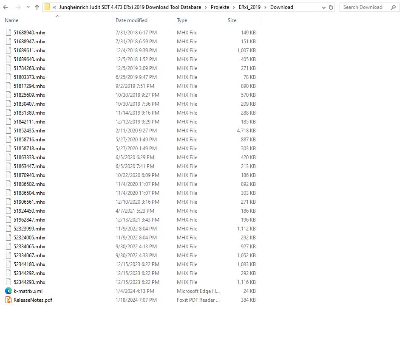Click PDF icon of ReleaseNotes.pdf

(8, 300)
